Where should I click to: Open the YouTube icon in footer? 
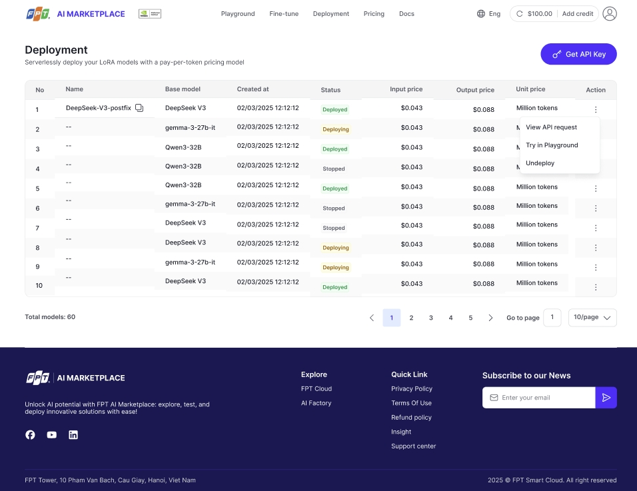pyautogui.click(x=52, y=434)
